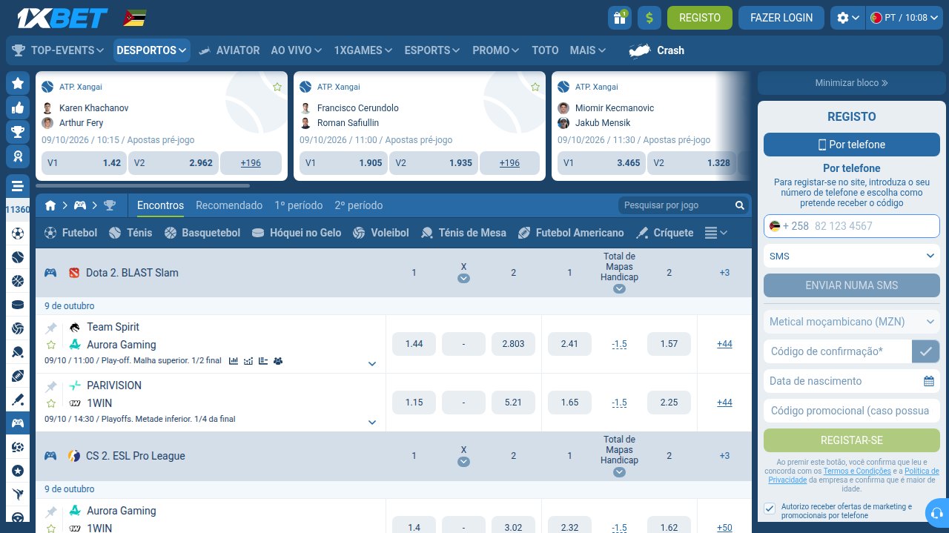Pin the Team Spirit match
Screen dimensions: 949x533
coord(51,328)
